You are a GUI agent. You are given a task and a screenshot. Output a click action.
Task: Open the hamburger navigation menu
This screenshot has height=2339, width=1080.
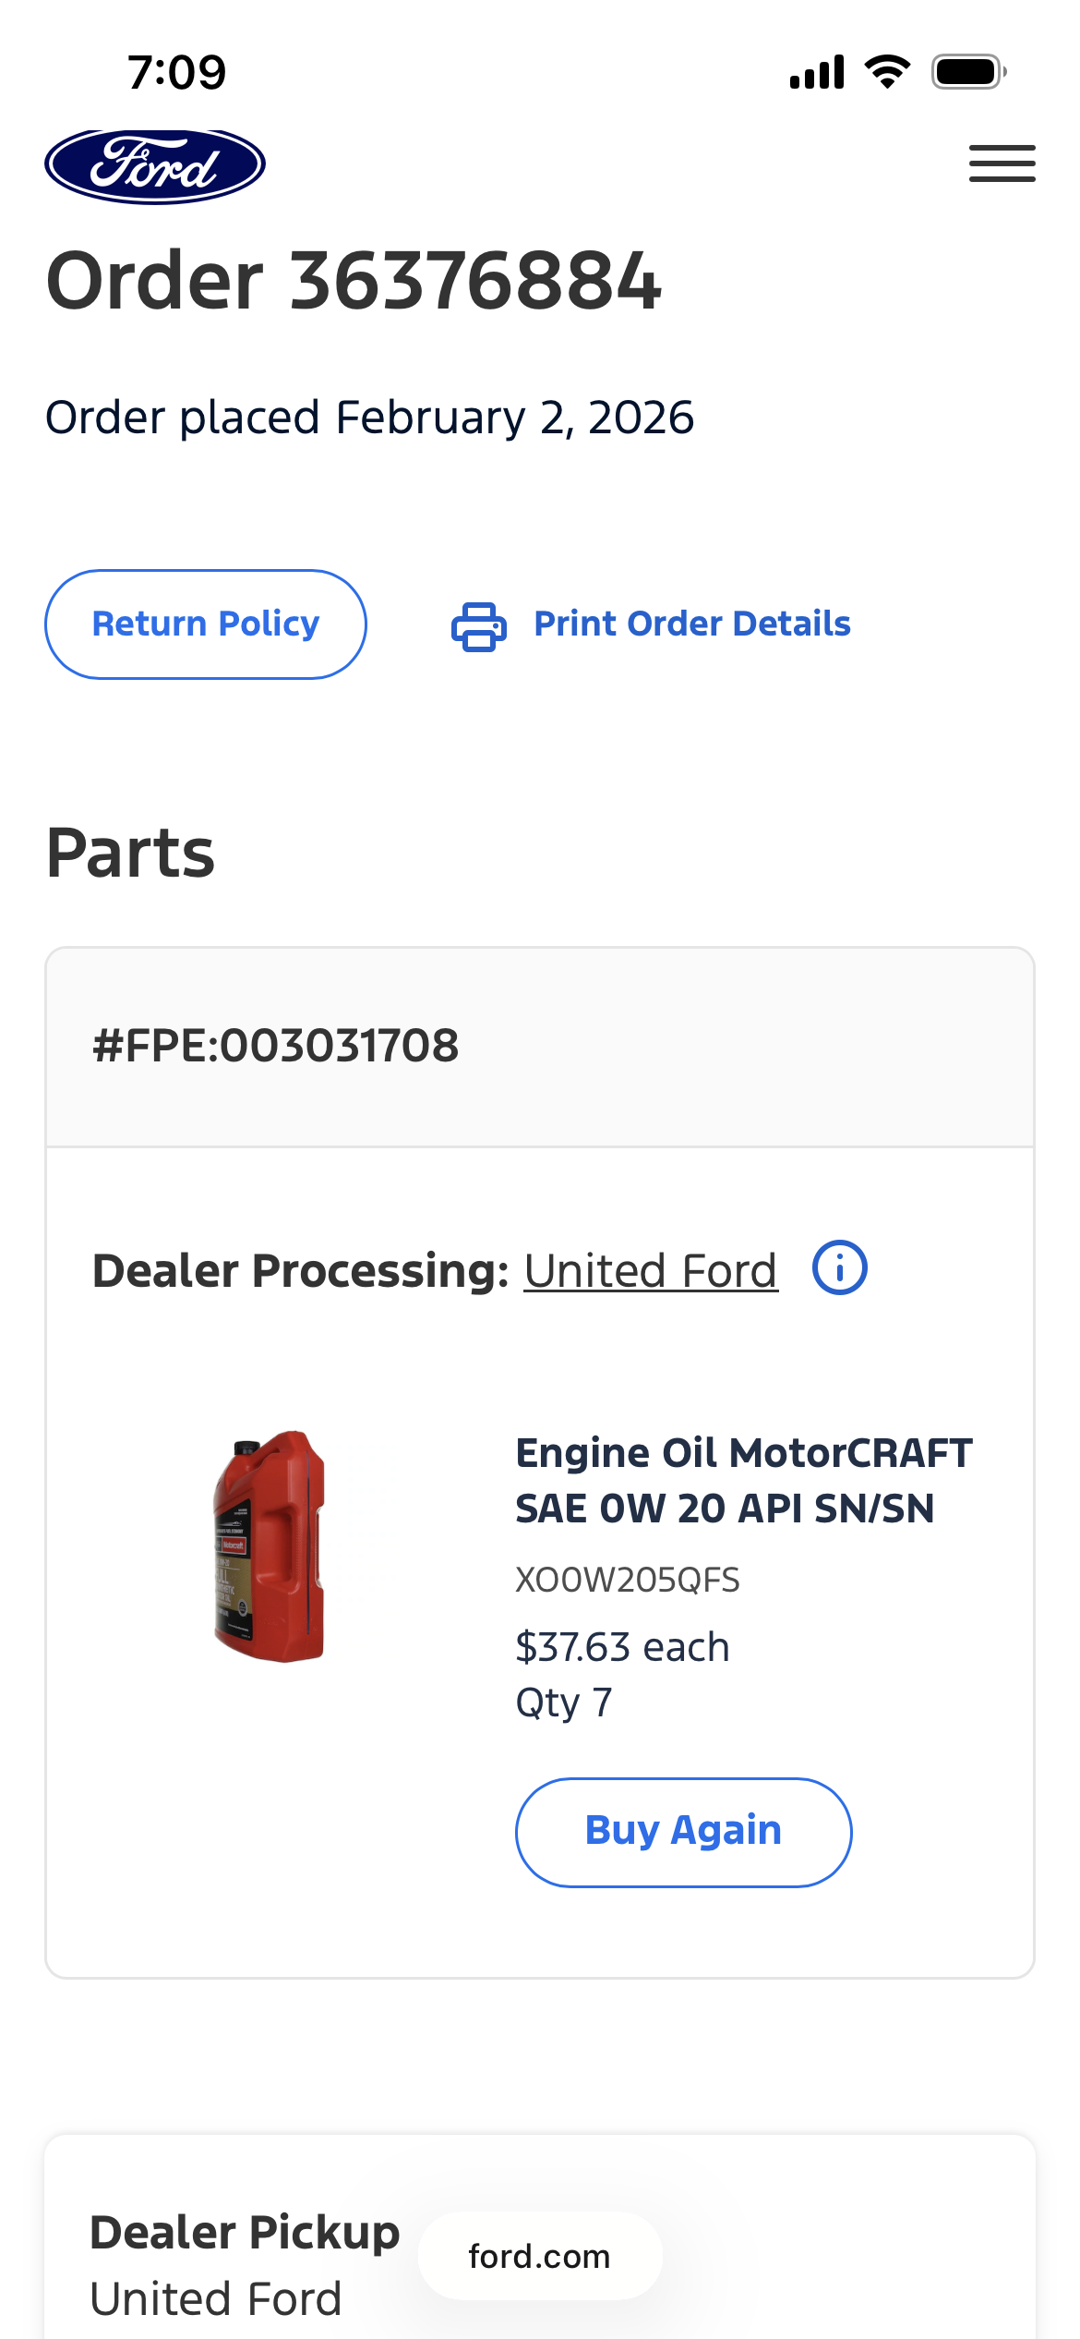(1002, 164)
